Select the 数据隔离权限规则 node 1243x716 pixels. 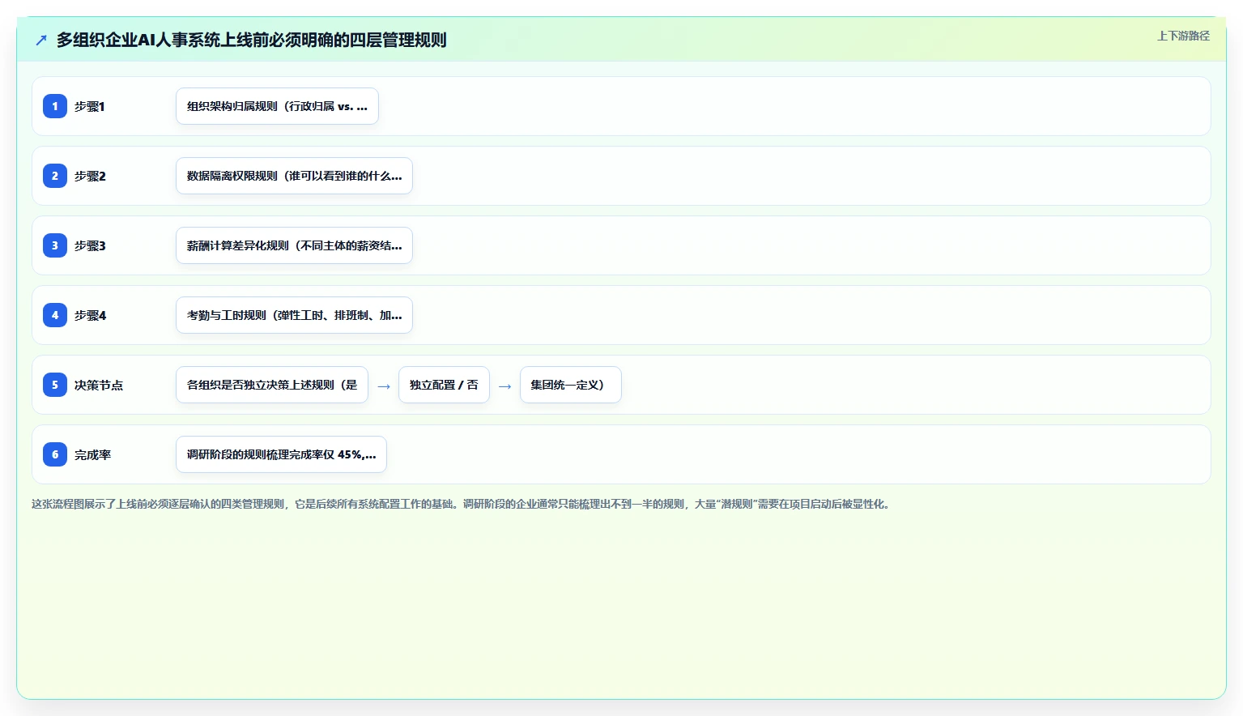[x=294, y=176]
